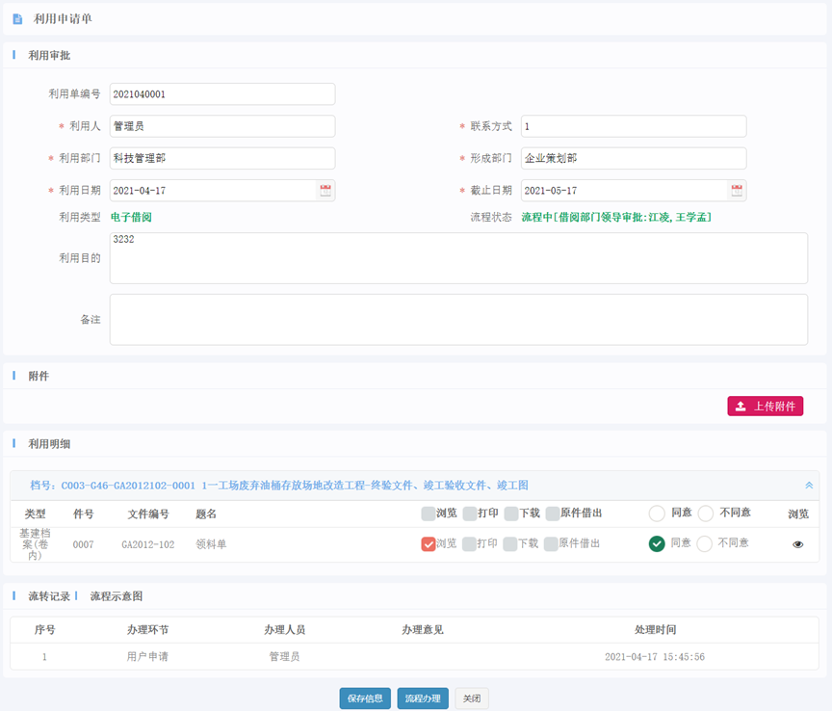Click the 利用人 input field
The height and width of the screenshot is (711, 832).
pos(222,126)
